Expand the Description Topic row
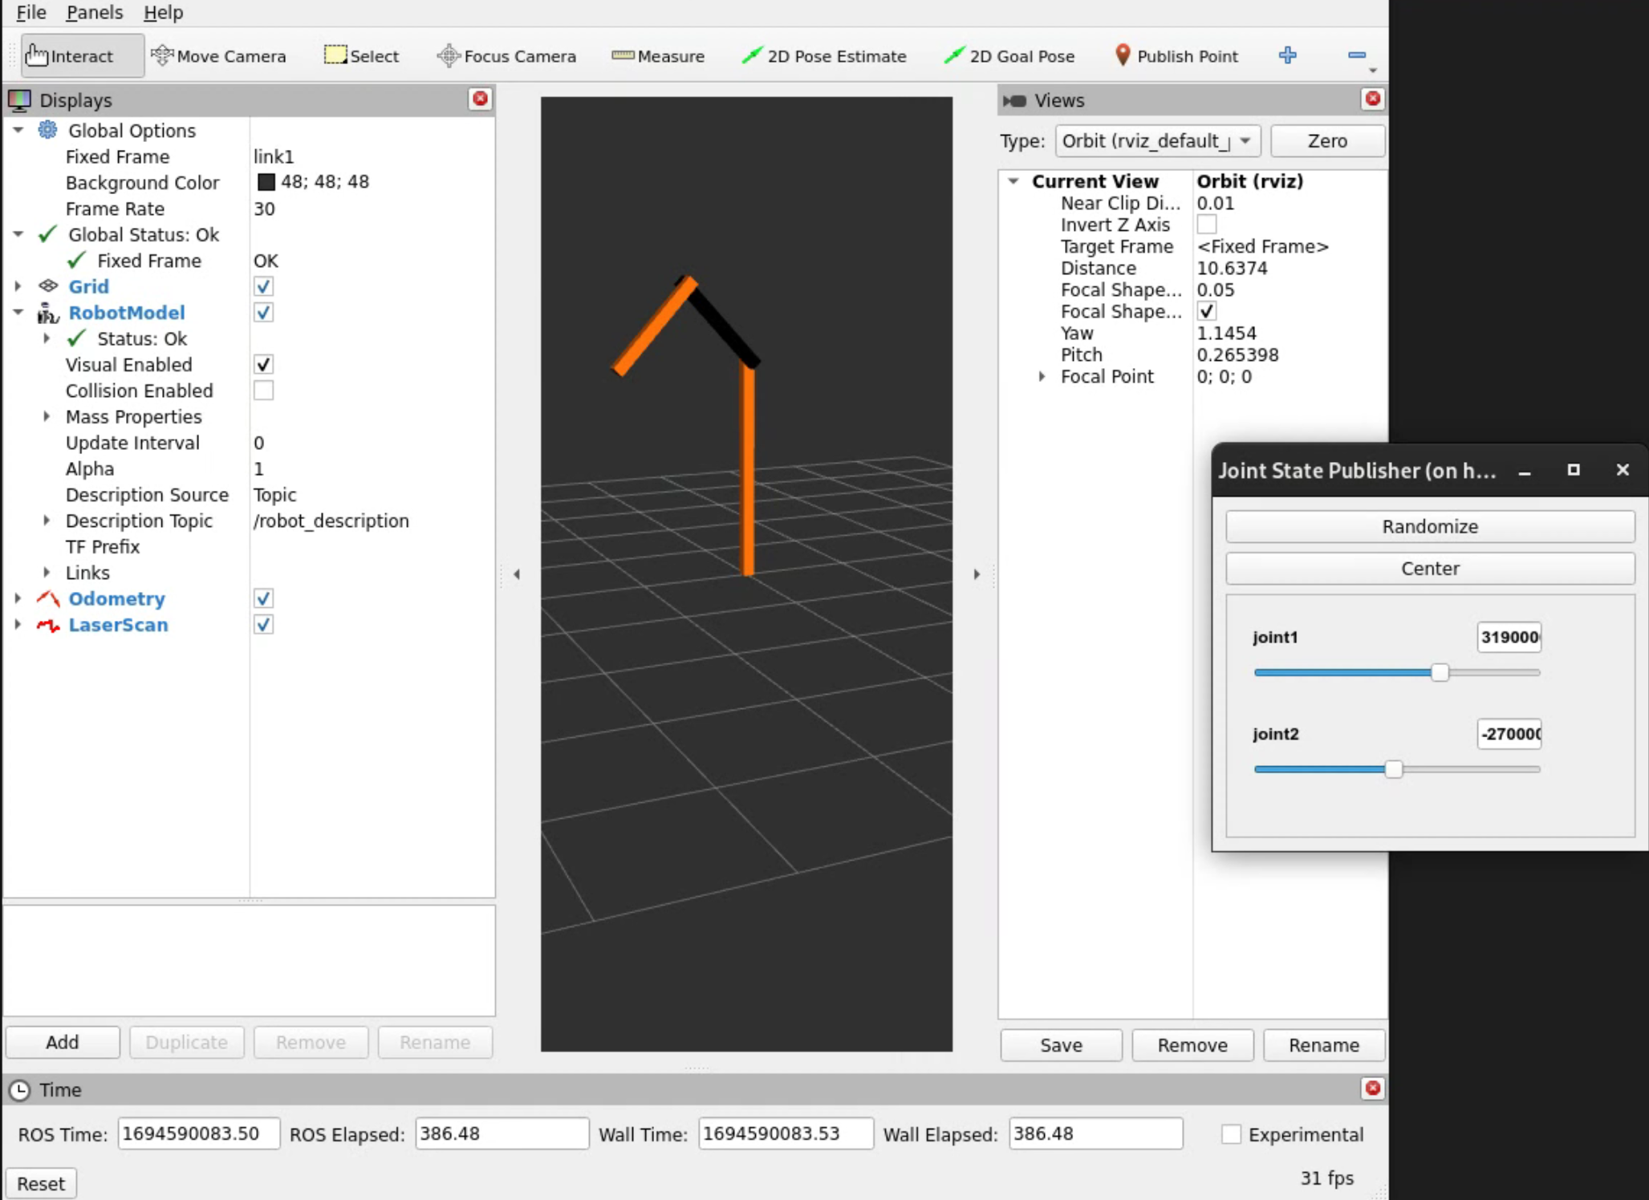This screenshot has width=1649, height=1200. pyautogui.click(x=47, y=521)
